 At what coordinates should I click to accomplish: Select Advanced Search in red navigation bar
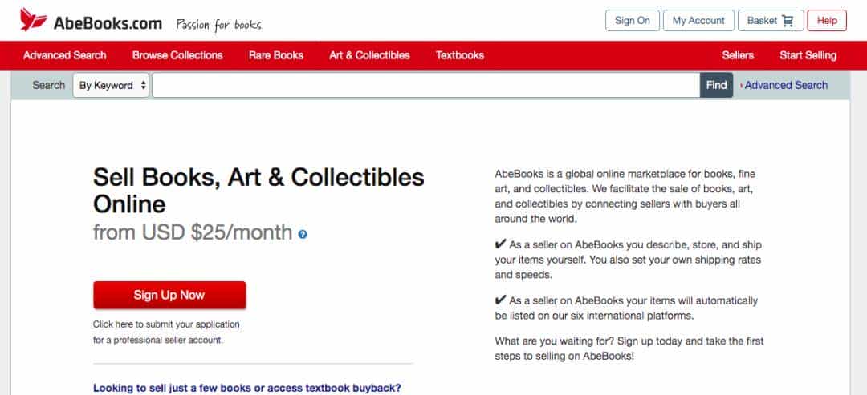click(x=65, y=55)
